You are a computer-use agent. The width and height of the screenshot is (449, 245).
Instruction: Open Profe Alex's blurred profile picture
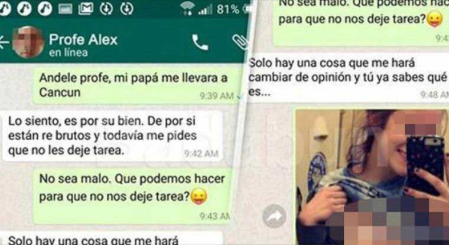[x=28, y=42]
